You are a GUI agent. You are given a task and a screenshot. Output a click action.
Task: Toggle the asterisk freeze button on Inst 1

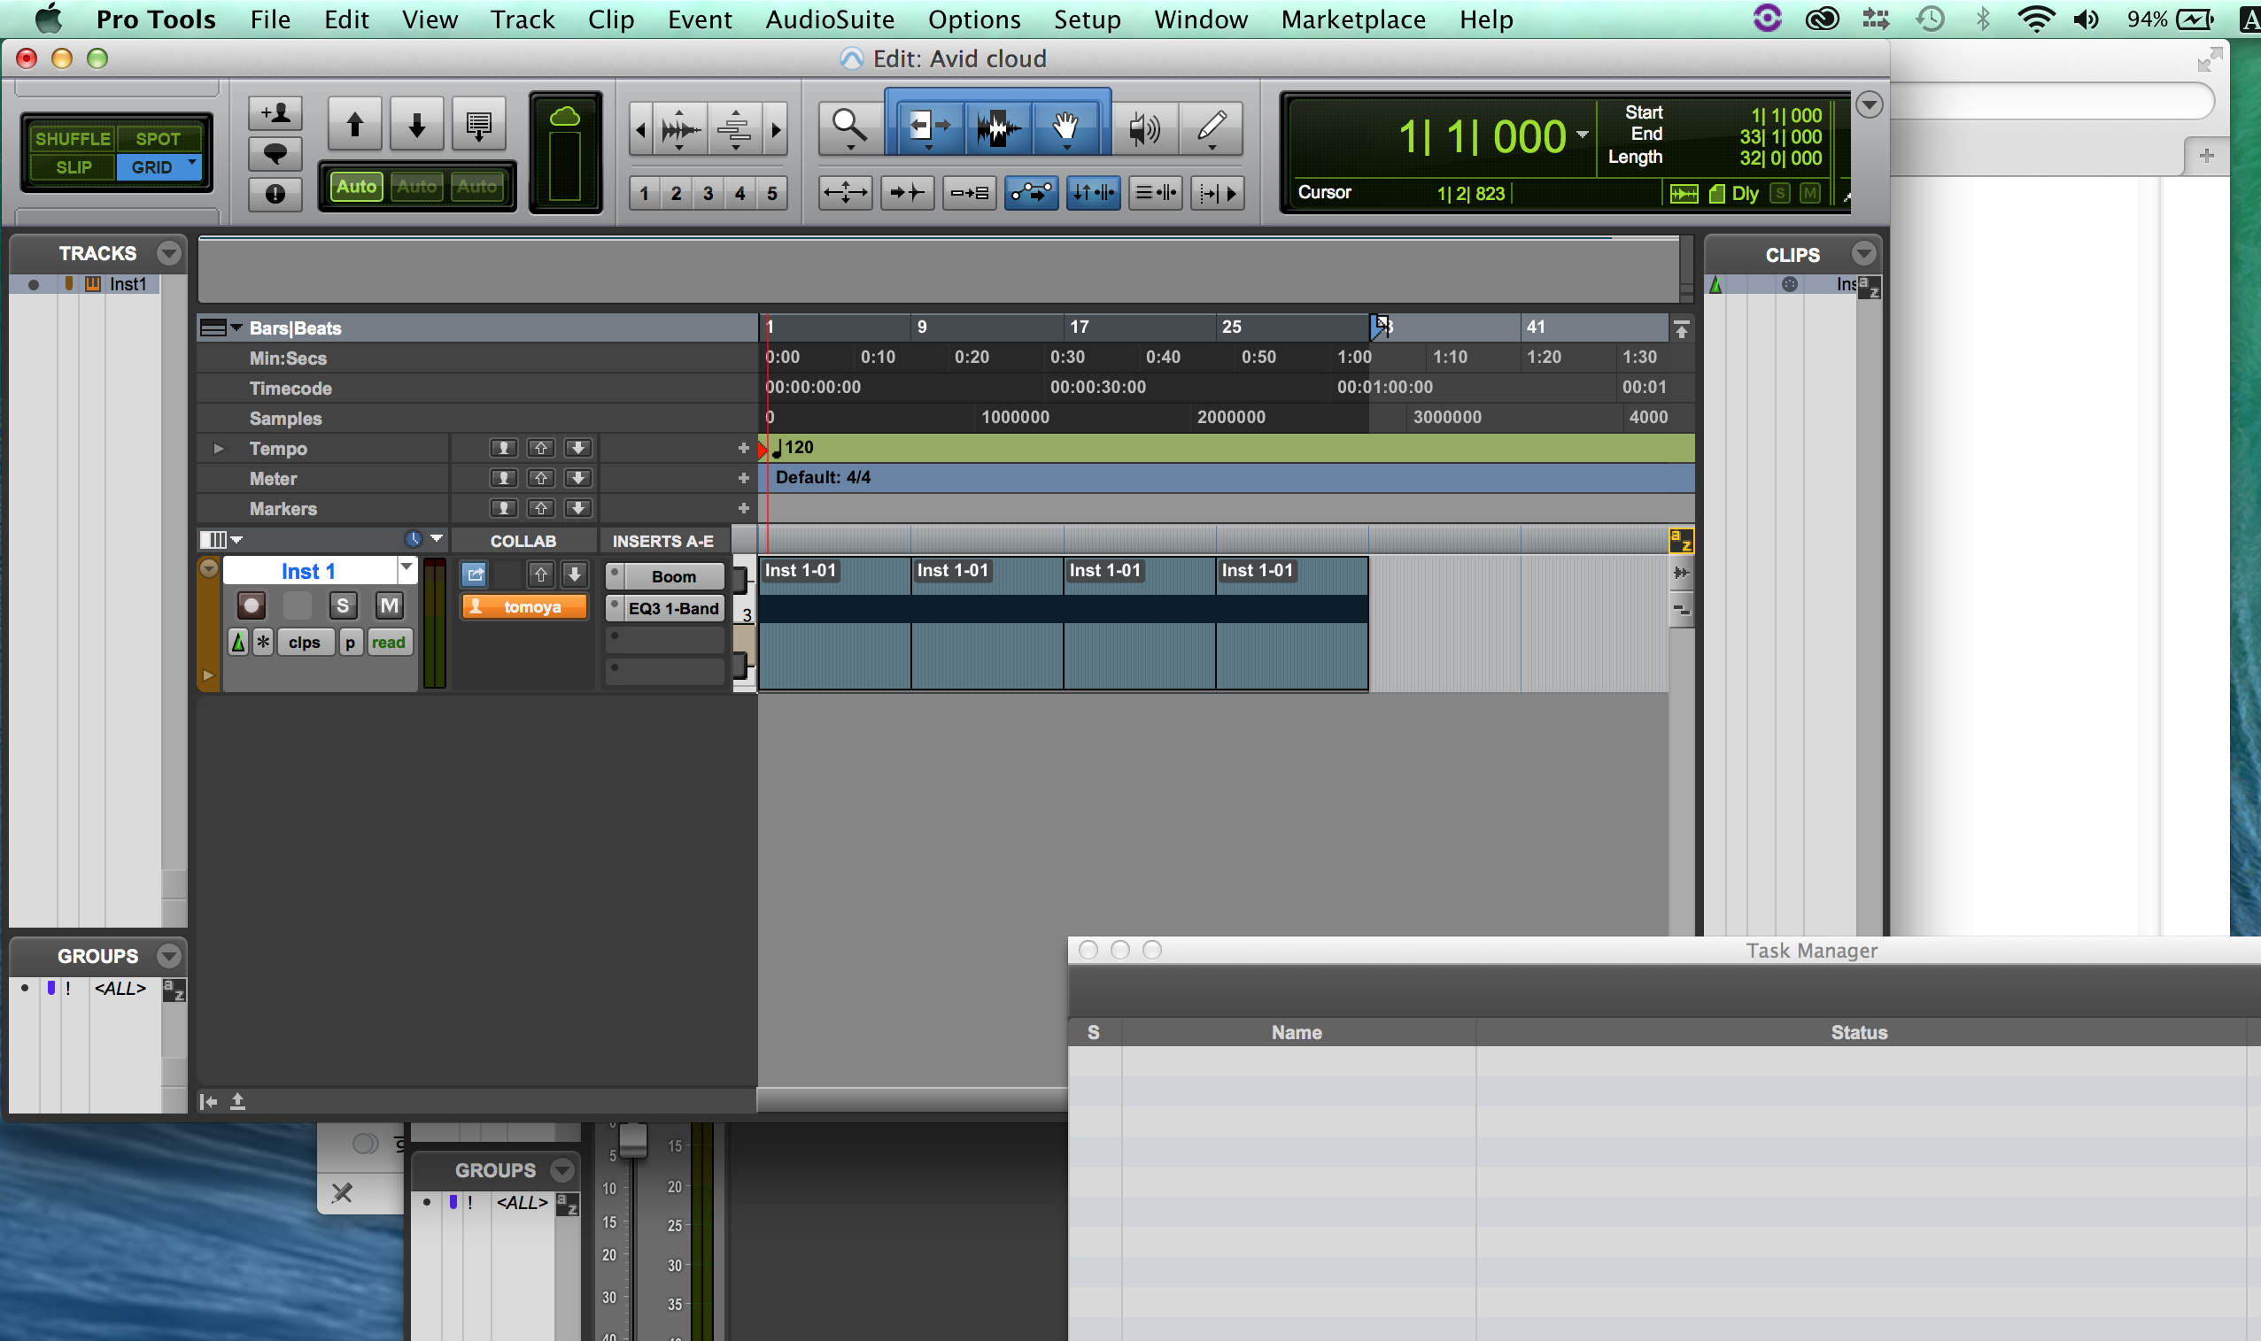click(x=262, y=643)
